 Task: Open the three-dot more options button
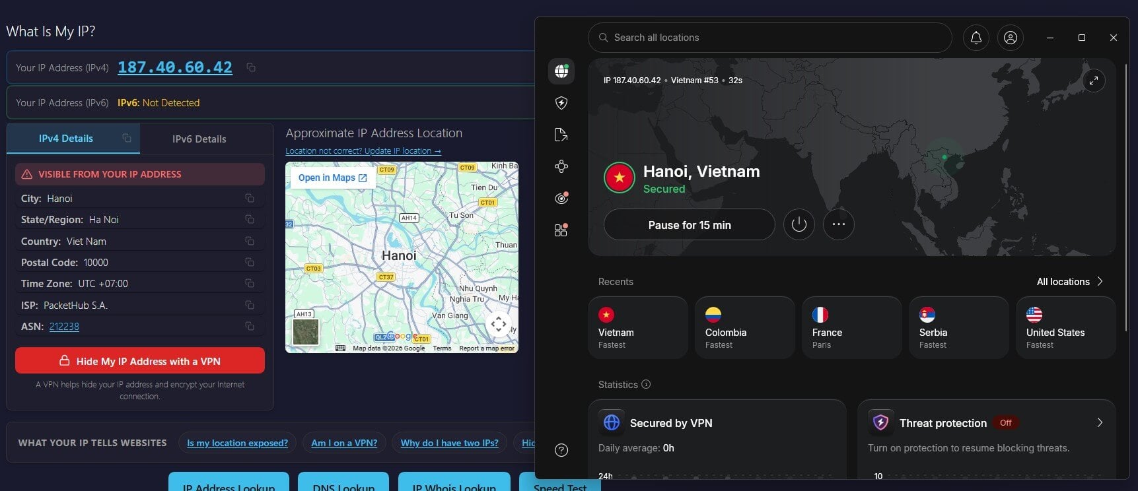pyautogui.click(x=838, y=224)
